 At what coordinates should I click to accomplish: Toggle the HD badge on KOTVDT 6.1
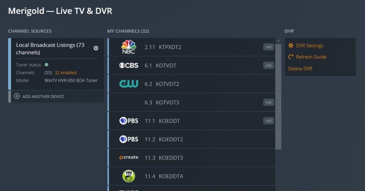(x=269, y=66)
